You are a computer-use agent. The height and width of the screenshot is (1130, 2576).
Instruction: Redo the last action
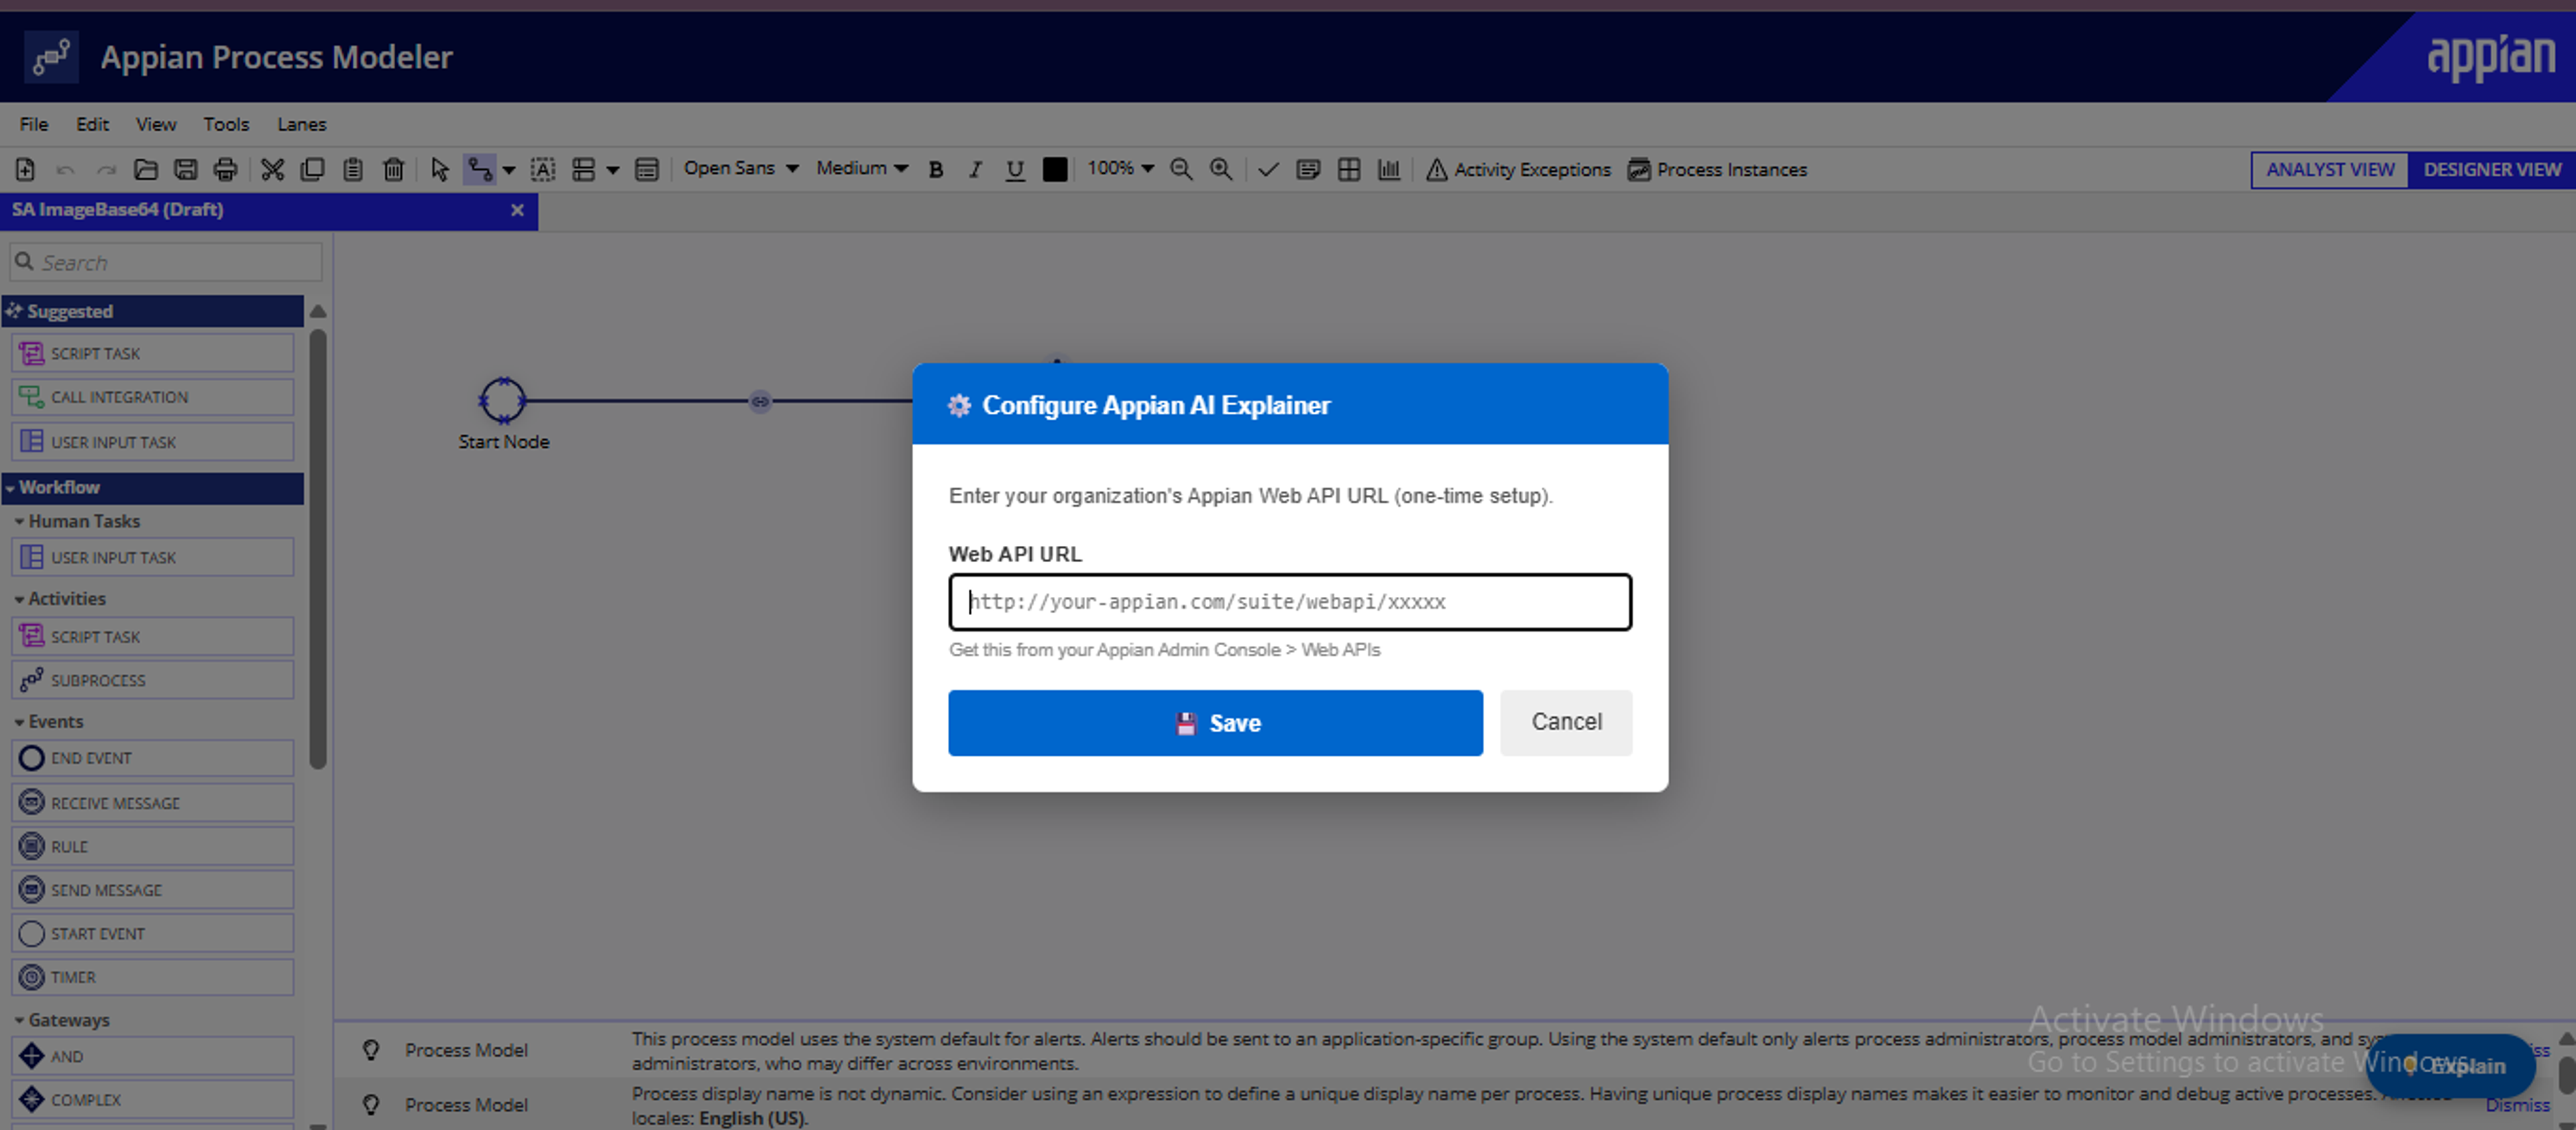pos(106,169)
